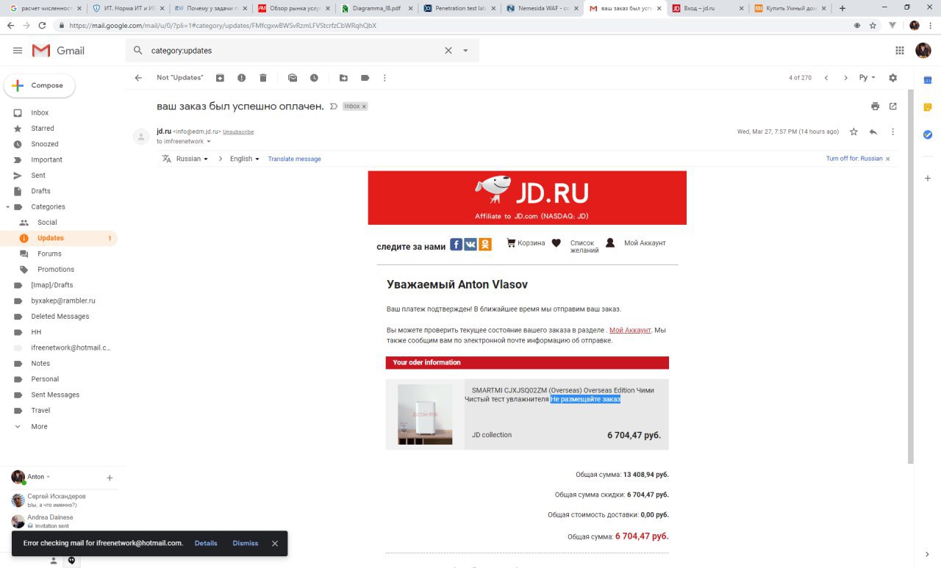The height and width of the screenshot is (568, 941).
Task: Click the search box with category:updates
Action: tap(294, 51)
